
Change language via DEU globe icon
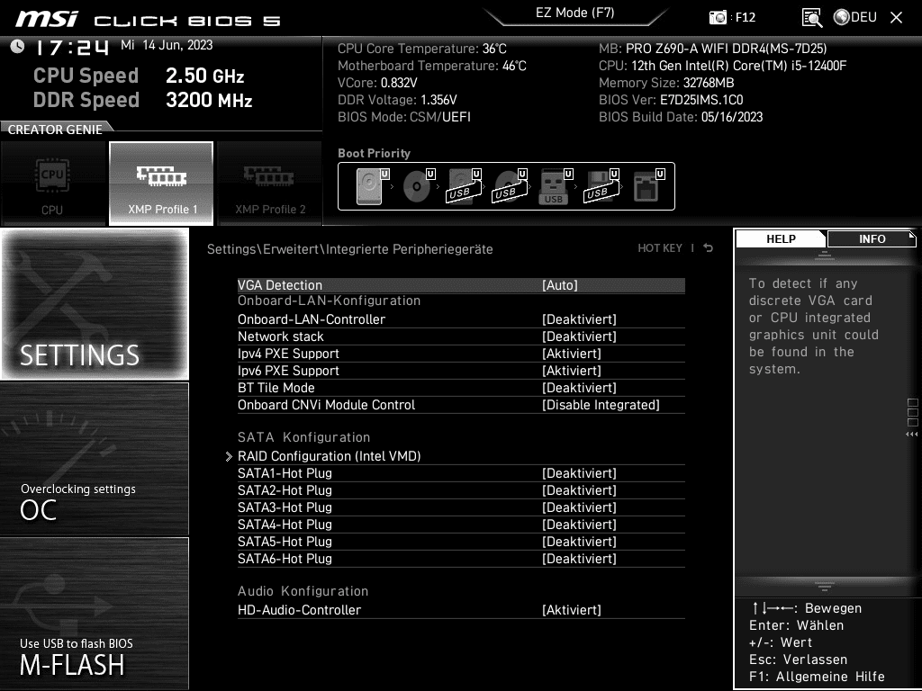[855, 17]
